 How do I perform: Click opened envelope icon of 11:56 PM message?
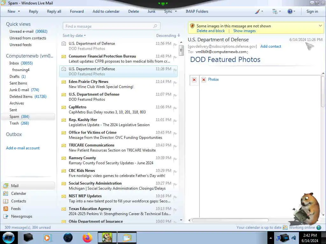64,43
